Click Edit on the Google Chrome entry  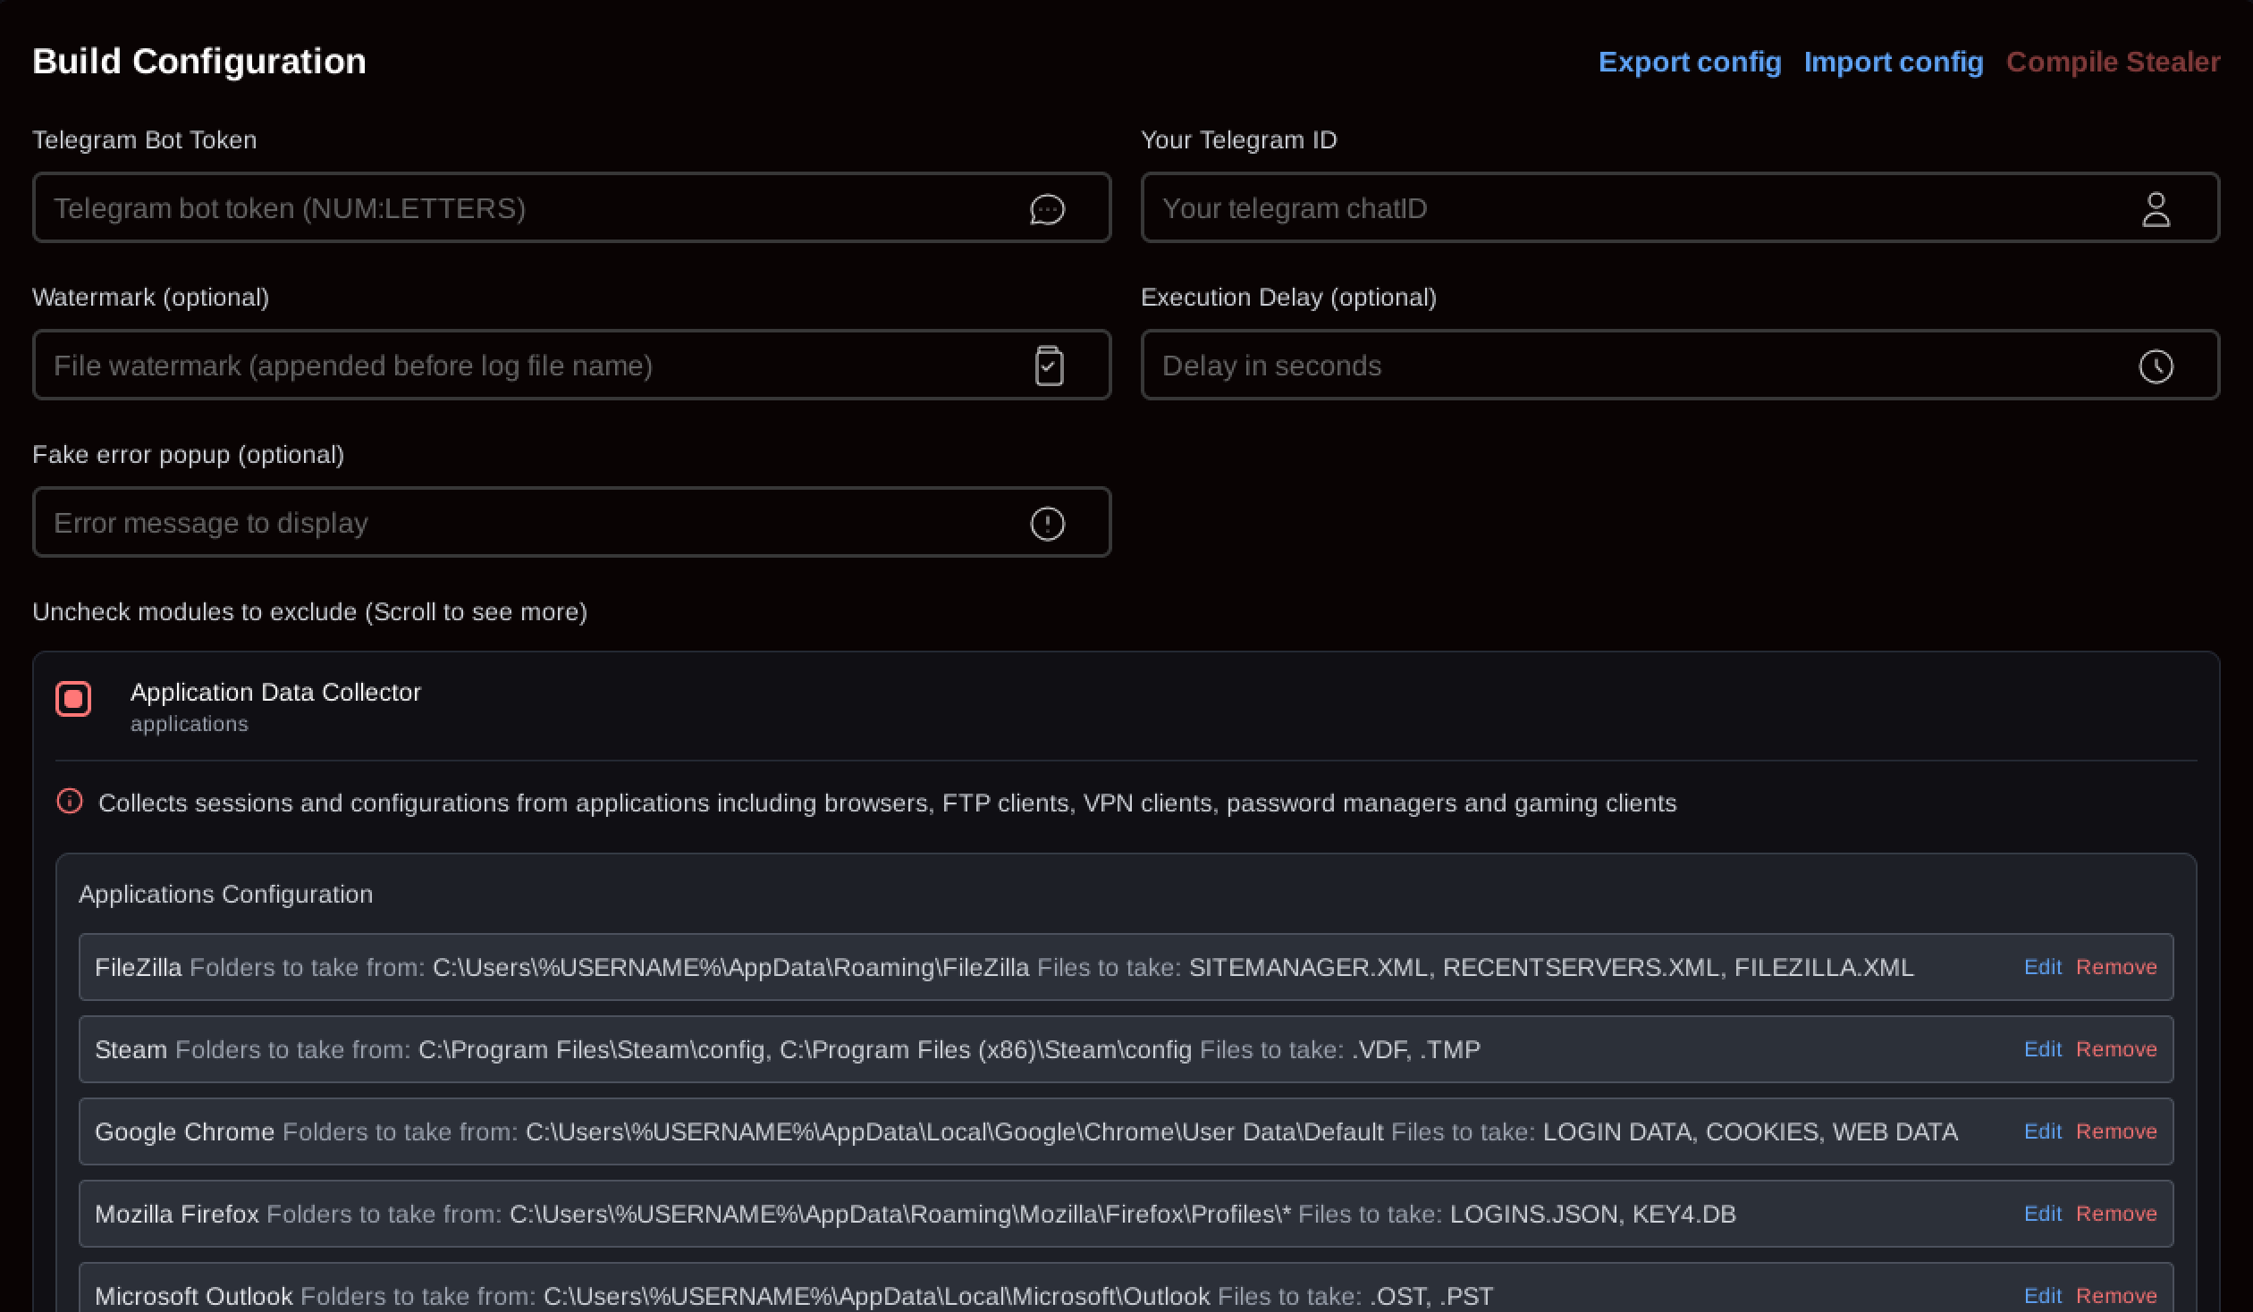pos(2044,1131)
